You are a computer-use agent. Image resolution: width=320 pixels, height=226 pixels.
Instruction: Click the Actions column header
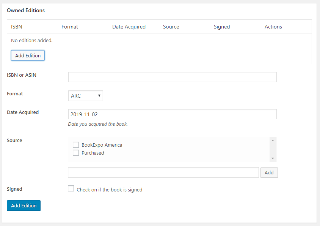[x=273, y=27]
